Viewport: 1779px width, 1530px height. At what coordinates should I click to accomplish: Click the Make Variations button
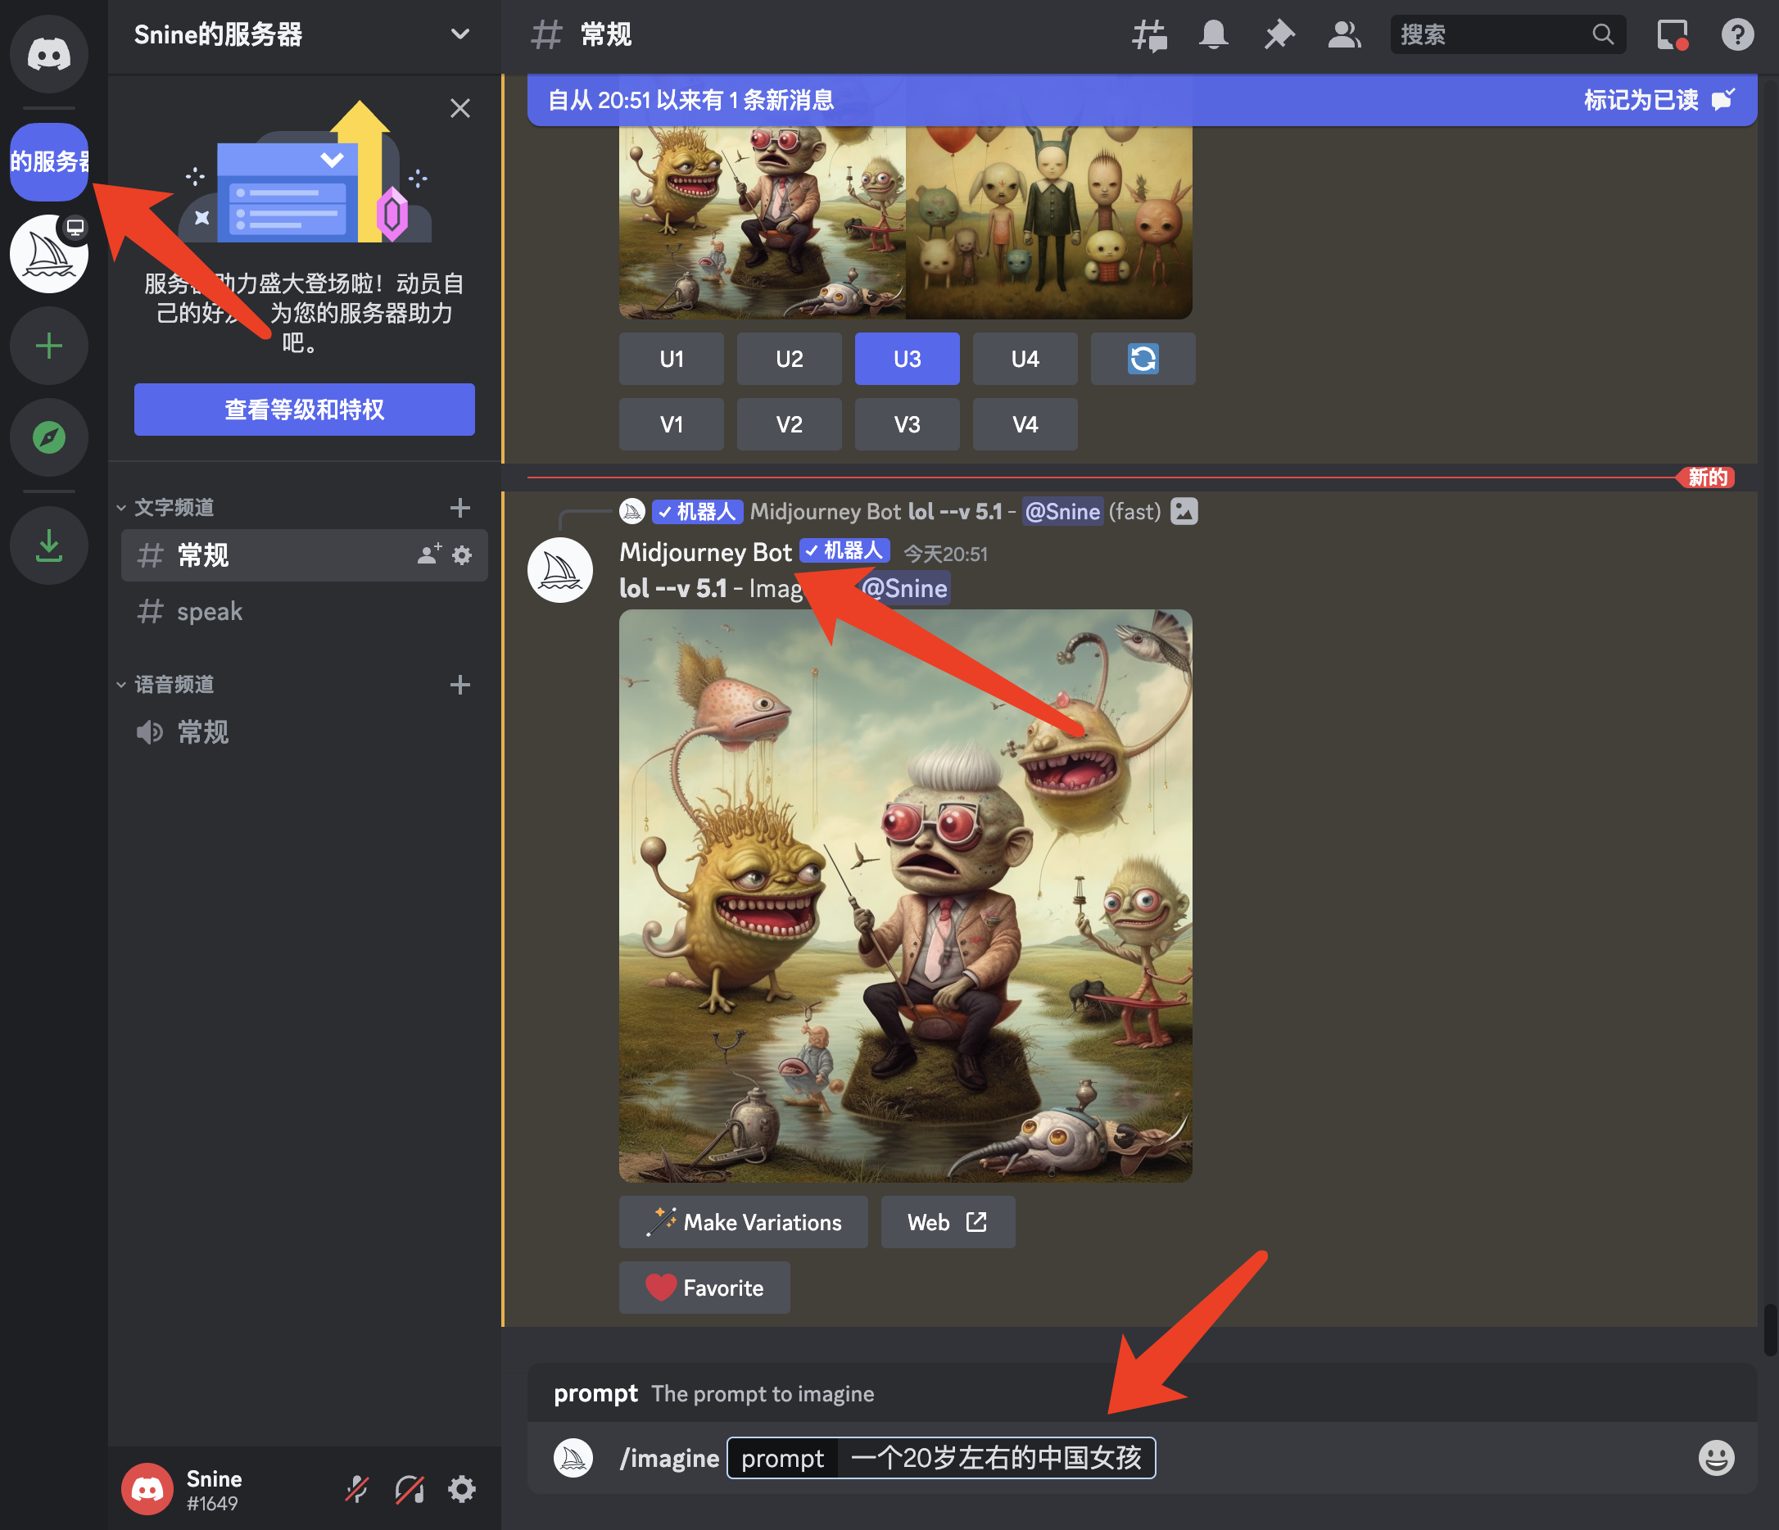(743, 1222)
